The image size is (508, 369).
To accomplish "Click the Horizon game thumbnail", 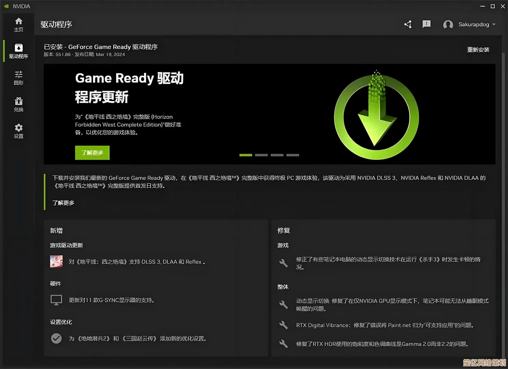I will click(x=56, y=262).
